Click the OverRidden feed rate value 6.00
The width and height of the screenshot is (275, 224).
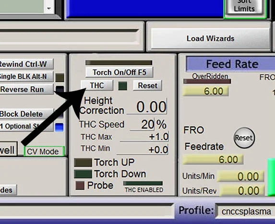coord(206,91)
